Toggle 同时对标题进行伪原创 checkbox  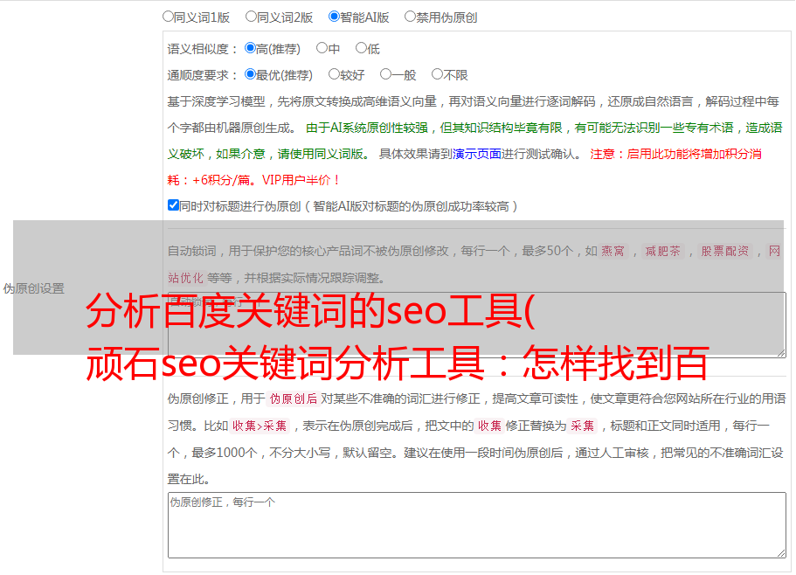pyautogui.click(x=173, y=205)
